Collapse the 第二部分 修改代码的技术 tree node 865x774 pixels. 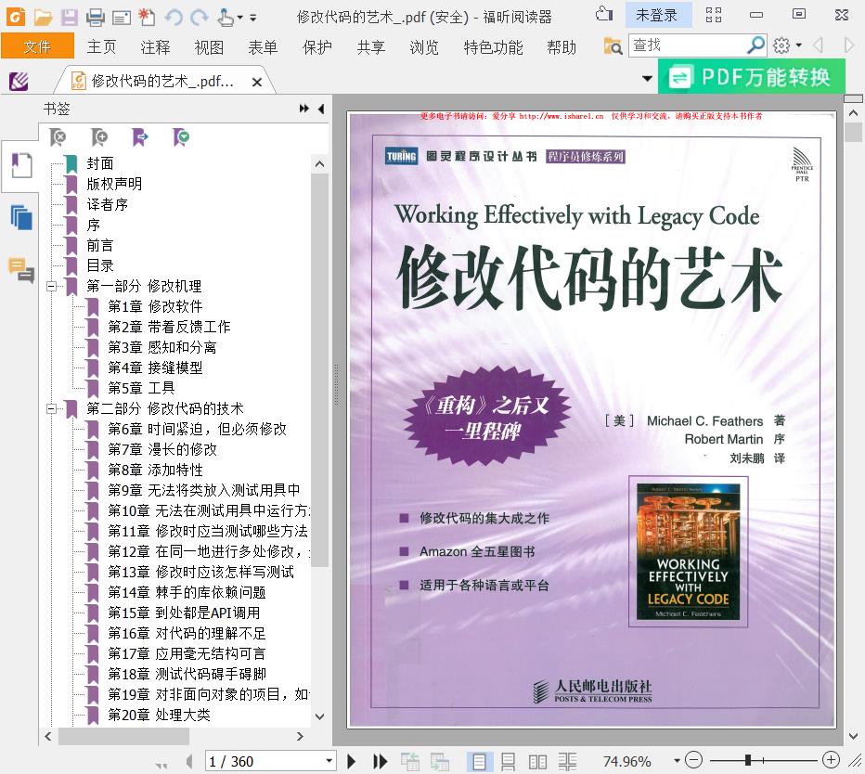[52, 408]
